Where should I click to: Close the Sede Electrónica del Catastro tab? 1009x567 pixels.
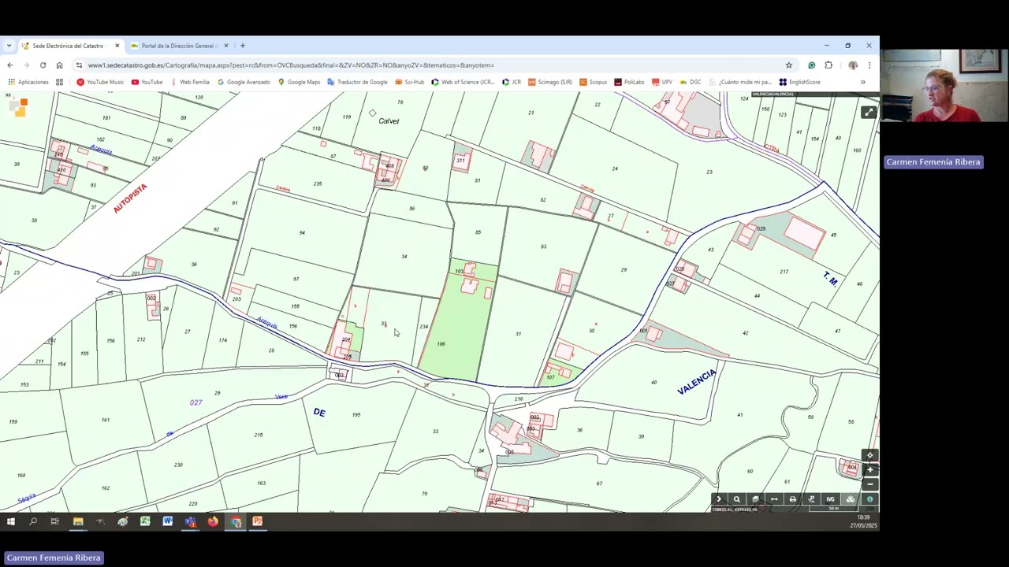pos(117,46)
